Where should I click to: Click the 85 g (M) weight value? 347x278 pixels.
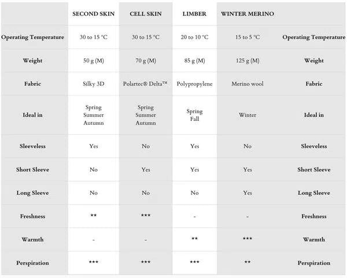(x=194, y=61)
